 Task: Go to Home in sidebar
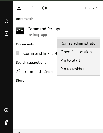tap(6, 21)
